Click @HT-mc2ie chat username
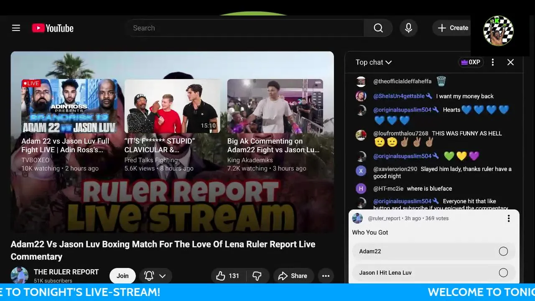This screenshot has height=301, width=535. coord(388,189)
